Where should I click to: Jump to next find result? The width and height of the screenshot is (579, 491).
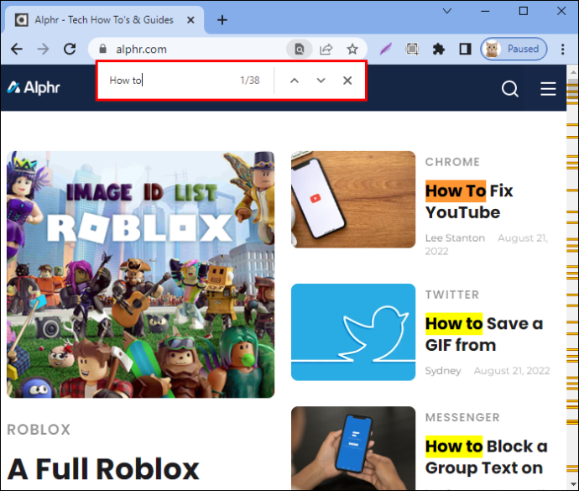point(321,81)
